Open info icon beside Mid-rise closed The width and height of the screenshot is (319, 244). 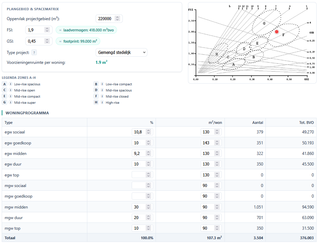pyautogui.click(x=102, y=97)
